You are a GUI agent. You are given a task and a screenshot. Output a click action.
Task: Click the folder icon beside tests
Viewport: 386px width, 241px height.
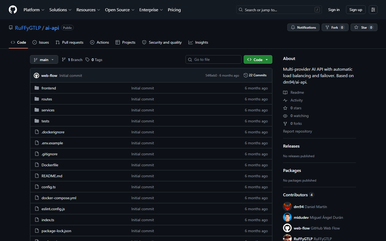37,121
